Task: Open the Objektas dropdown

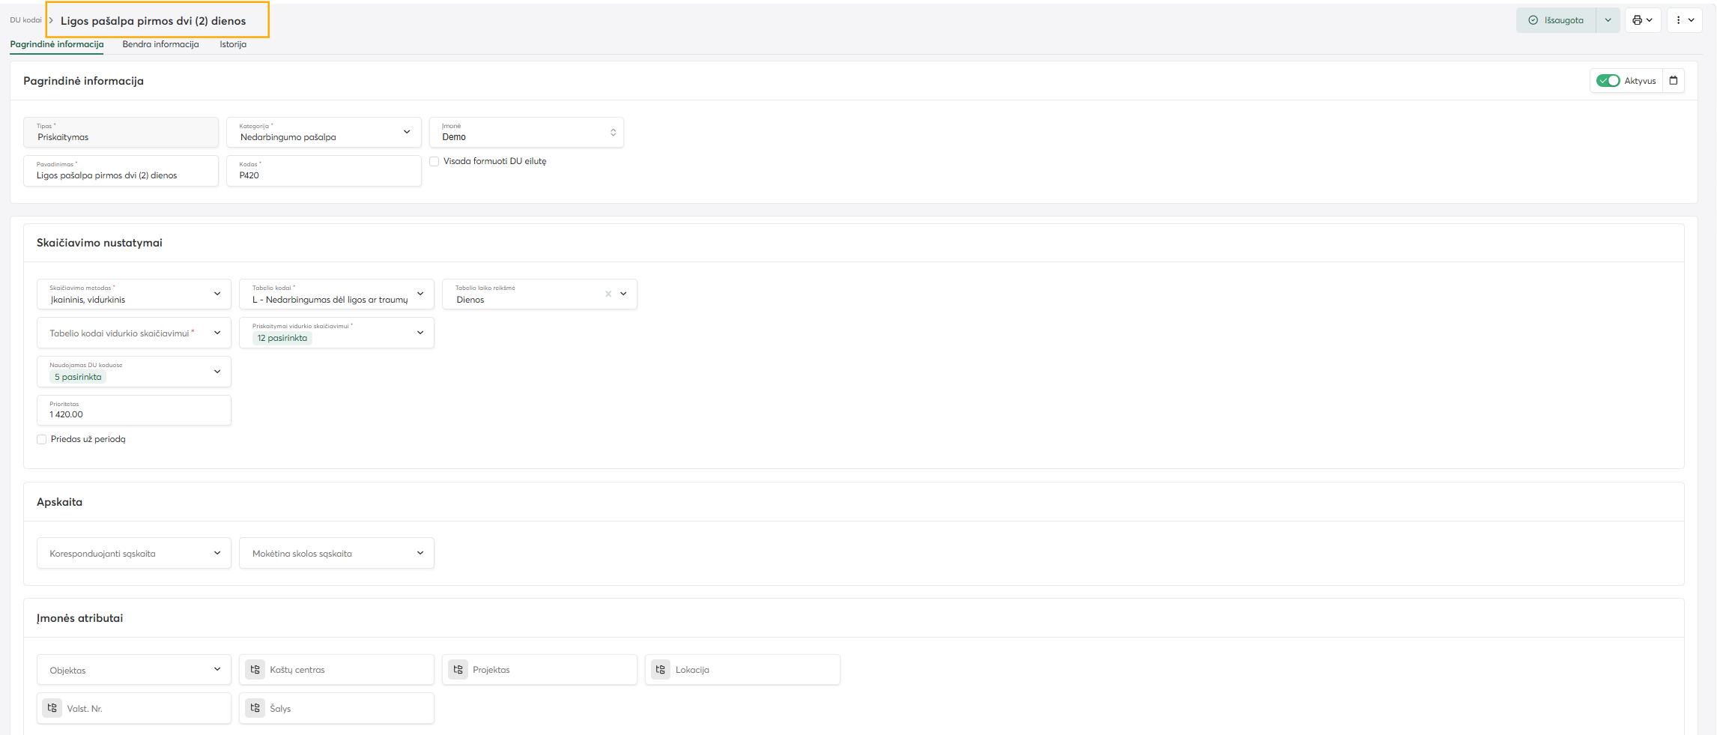Action: pyautogui.click(x=134, y=670)
